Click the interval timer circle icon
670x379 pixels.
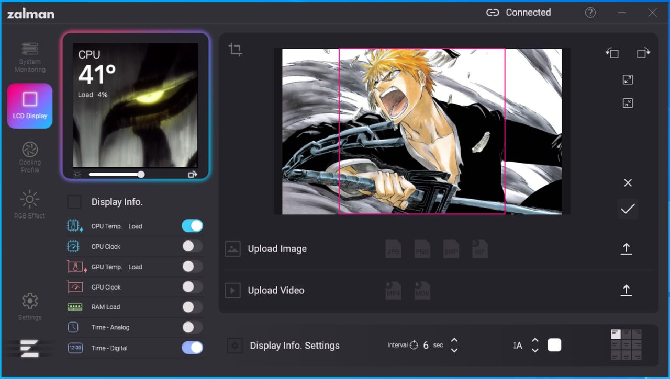coord(414,345)
